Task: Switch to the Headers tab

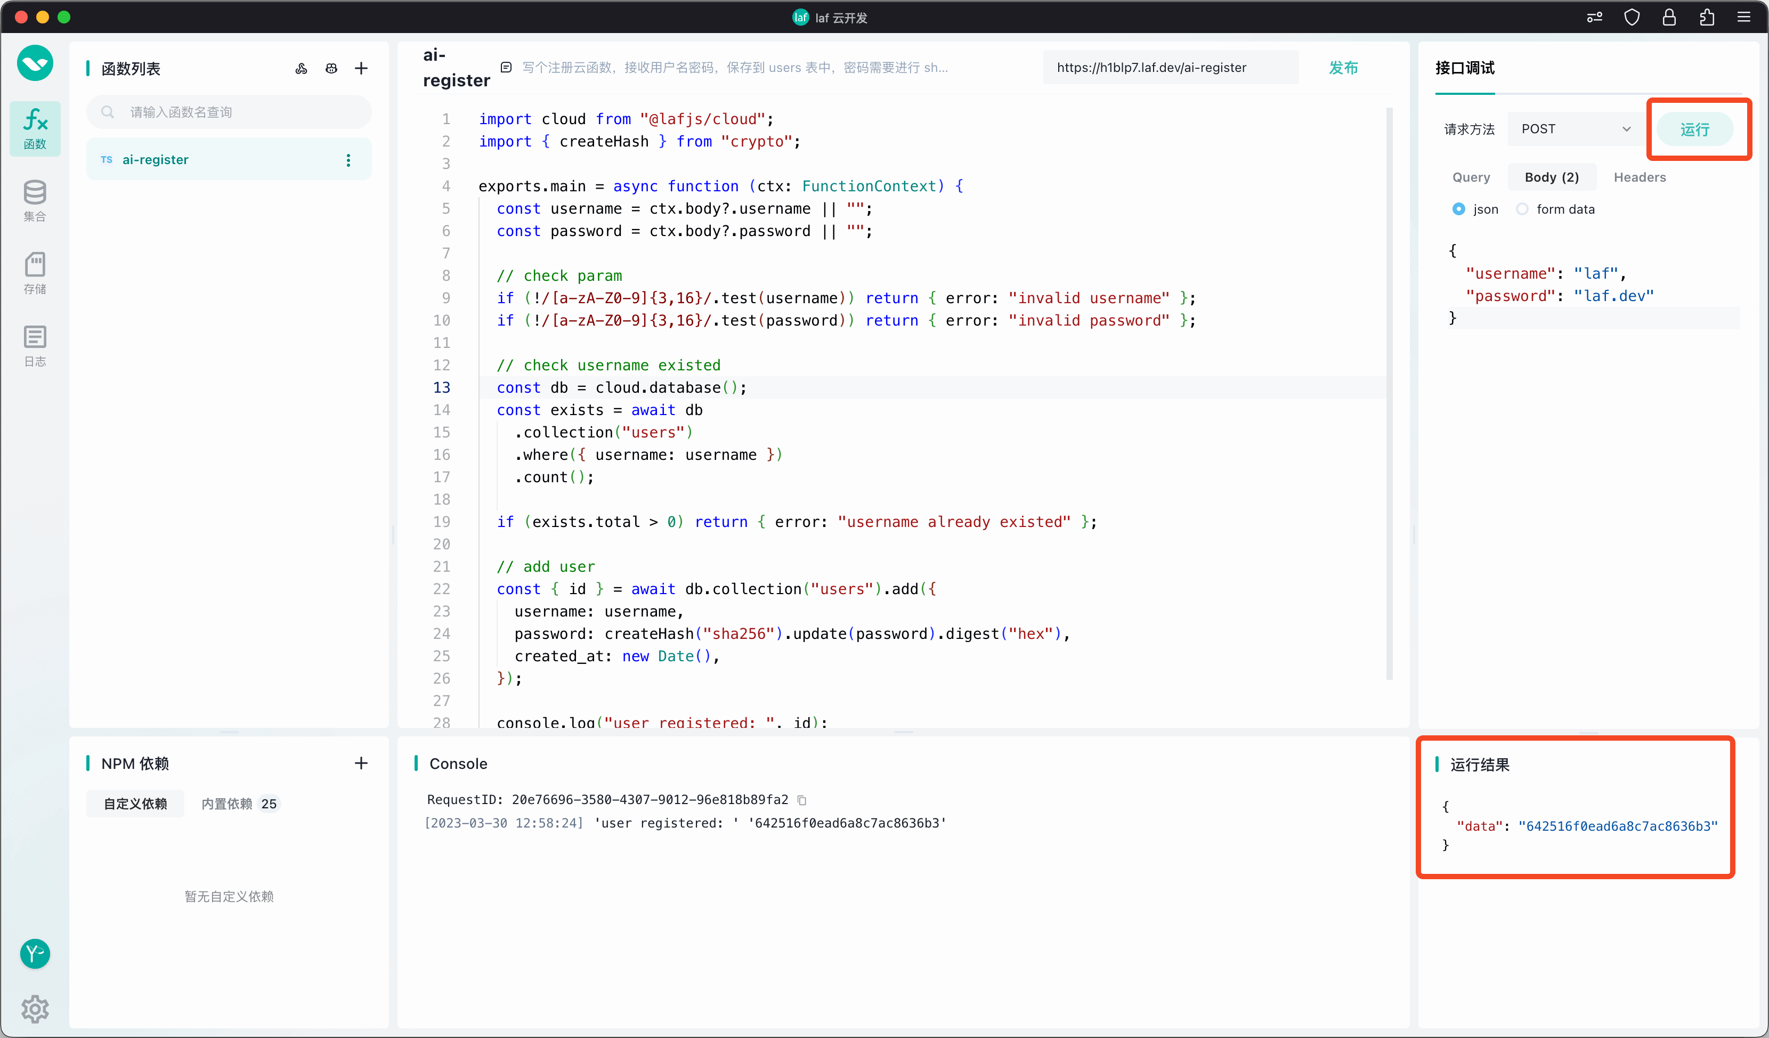Action: (x=1639, y=177)
